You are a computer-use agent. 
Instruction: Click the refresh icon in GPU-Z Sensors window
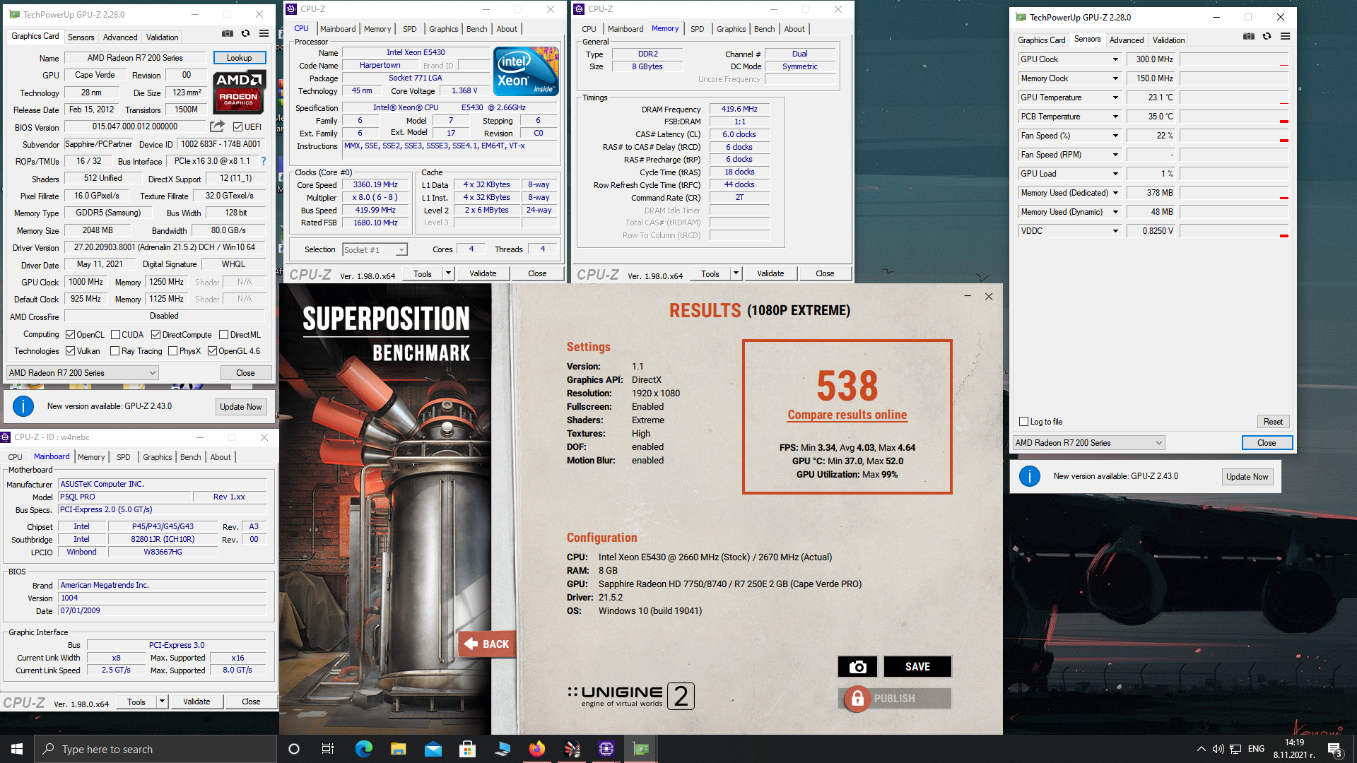click(1267, 36)
